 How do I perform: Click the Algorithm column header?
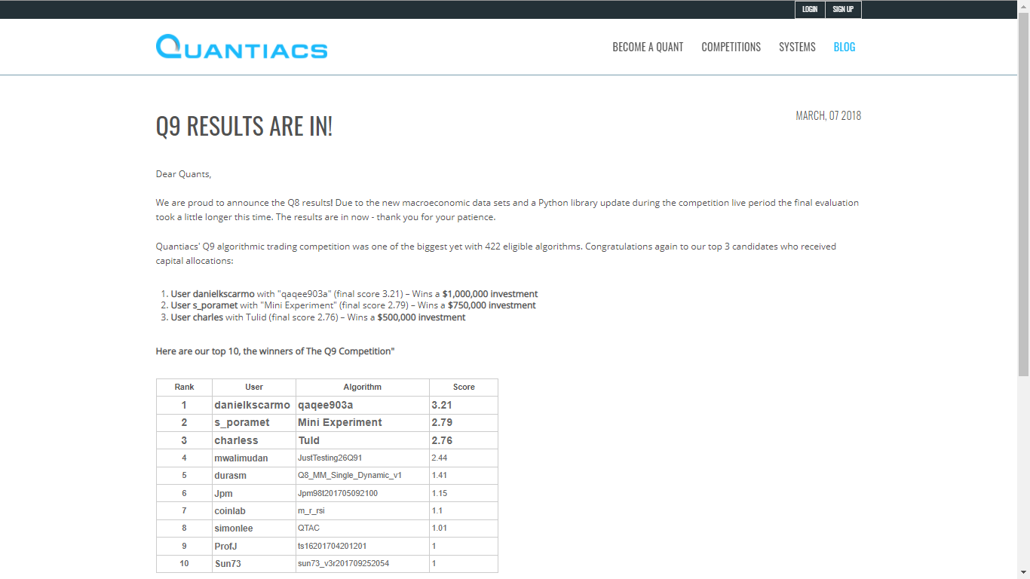[x=363, y=388]
